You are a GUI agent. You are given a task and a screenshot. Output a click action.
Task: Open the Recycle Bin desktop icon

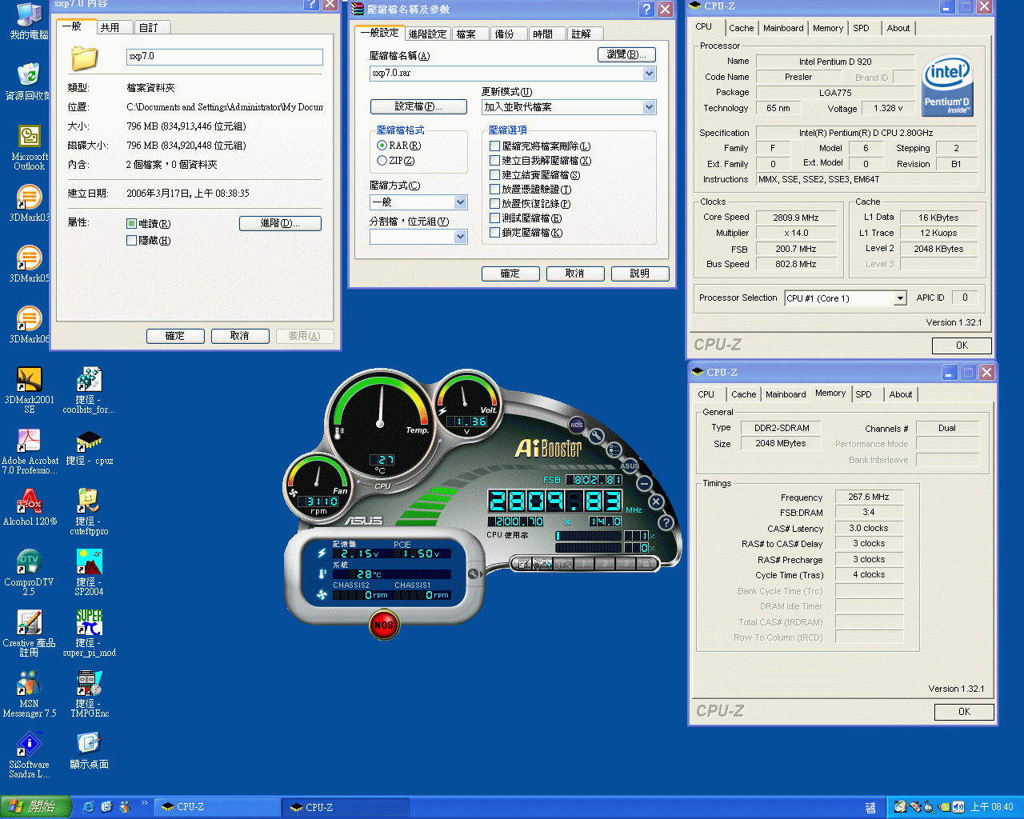coord(29,82)
